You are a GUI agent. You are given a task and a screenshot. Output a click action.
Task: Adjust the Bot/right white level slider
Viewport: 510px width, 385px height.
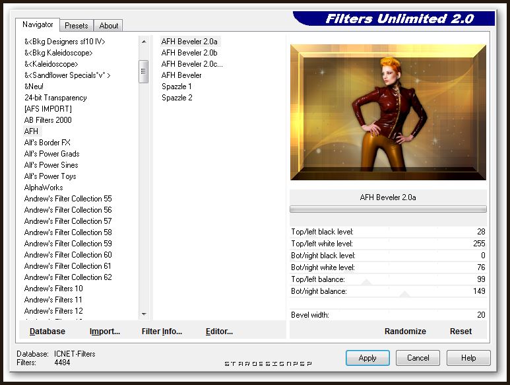point(388,267)
